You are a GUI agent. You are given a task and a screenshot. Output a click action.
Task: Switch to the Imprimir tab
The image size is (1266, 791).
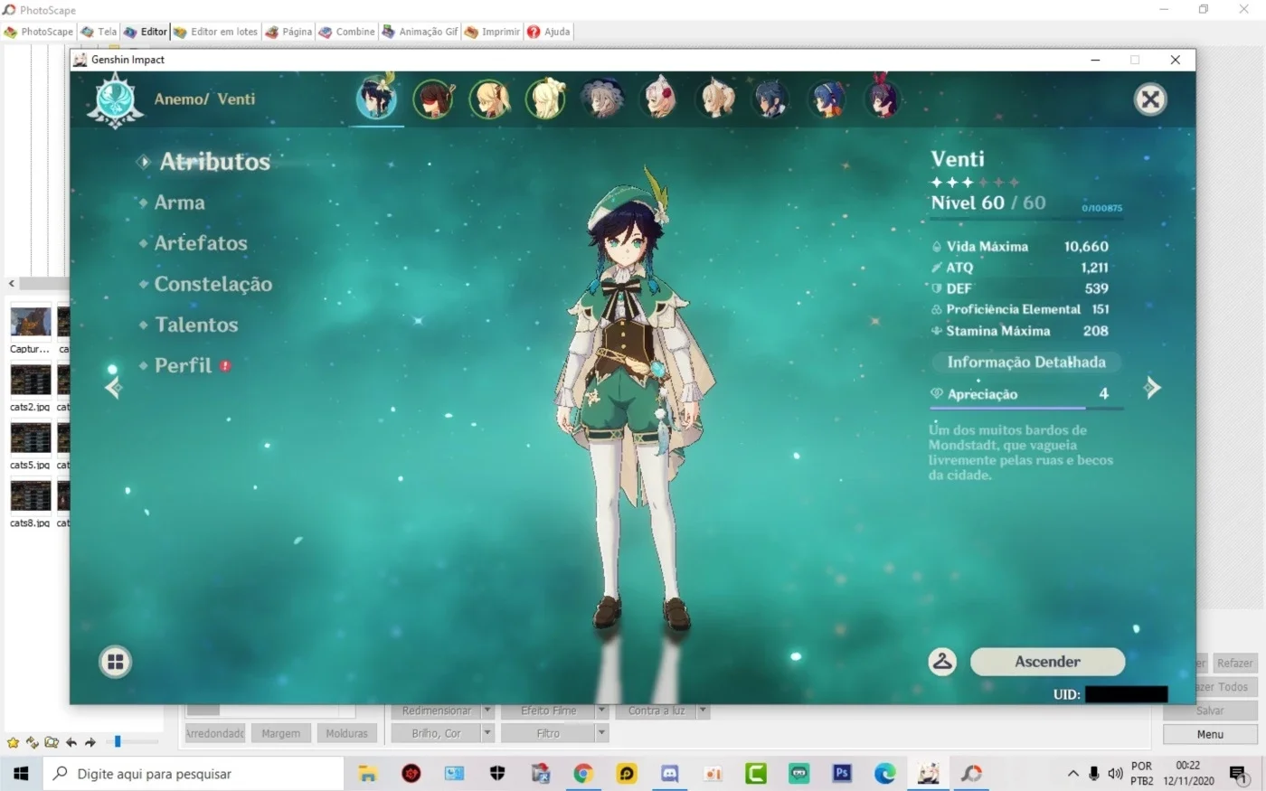[493, 32]
